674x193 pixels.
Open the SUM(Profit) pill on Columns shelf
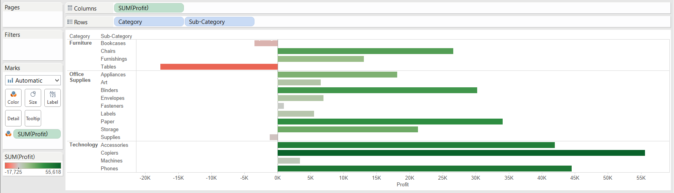click(149, 8)
